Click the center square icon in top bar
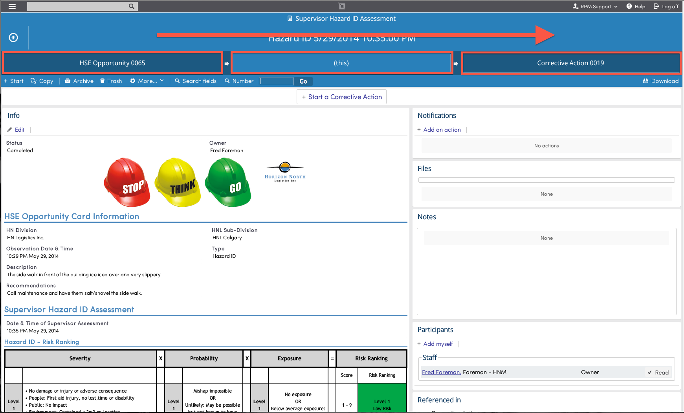The height and width of the screenshot is (413, 684). tap(342, 6)
